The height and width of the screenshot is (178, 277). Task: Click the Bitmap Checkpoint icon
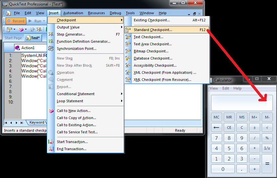click(128, 51)
